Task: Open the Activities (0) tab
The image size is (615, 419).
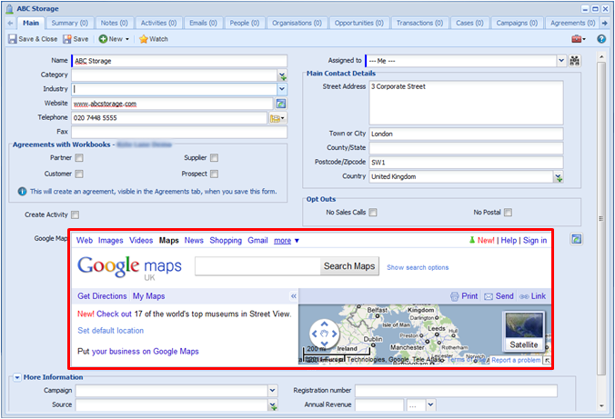Action: coord(159,23)
